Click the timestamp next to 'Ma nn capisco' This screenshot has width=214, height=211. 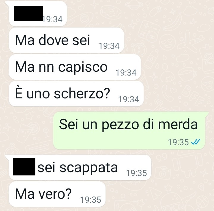(126, 73)
